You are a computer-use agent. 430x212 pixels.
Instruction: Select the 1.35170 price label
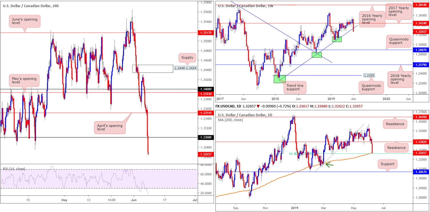pos(206,33)
